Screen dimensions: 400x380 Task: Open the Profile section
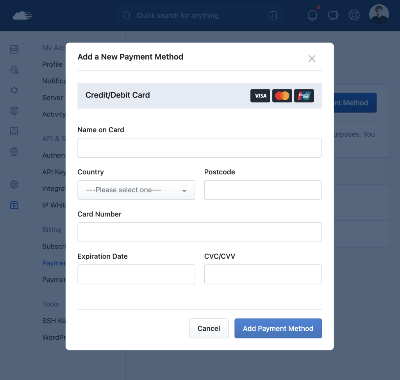tap(52, 64)
